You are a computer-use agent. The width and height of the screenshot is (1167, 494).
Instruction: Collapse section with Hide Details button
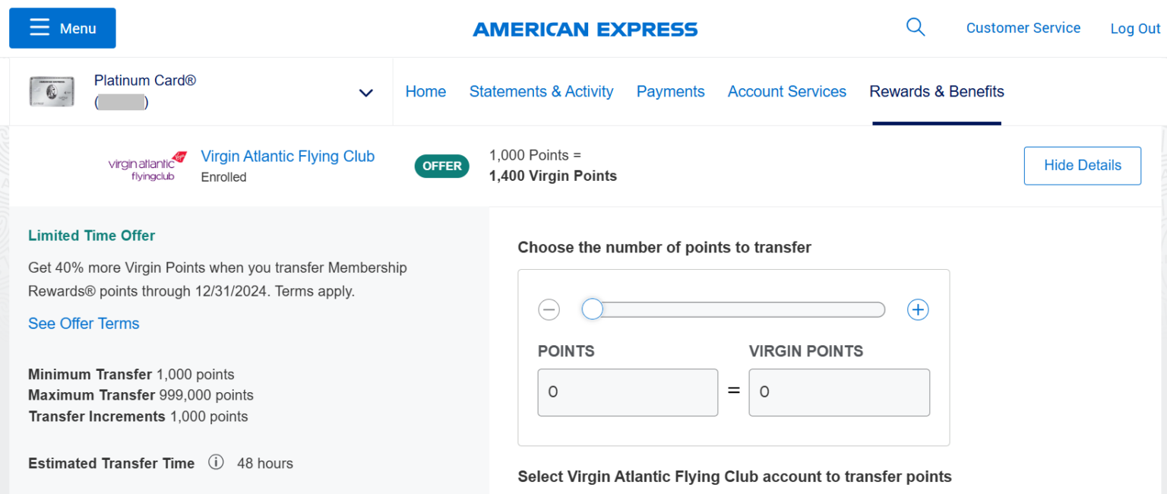click(x=1082, y=166)
